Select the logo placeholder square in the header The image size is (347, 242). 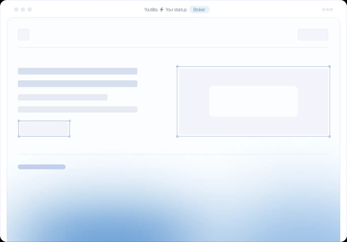coord(23,34)
